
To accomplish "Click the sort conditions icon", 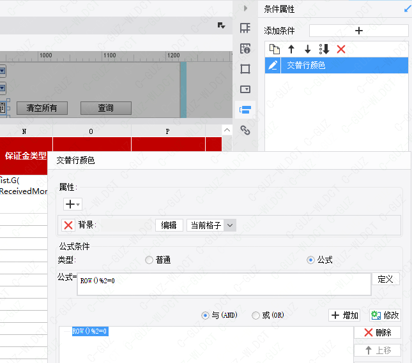I will pyautogui.click(x=324, y=49).
